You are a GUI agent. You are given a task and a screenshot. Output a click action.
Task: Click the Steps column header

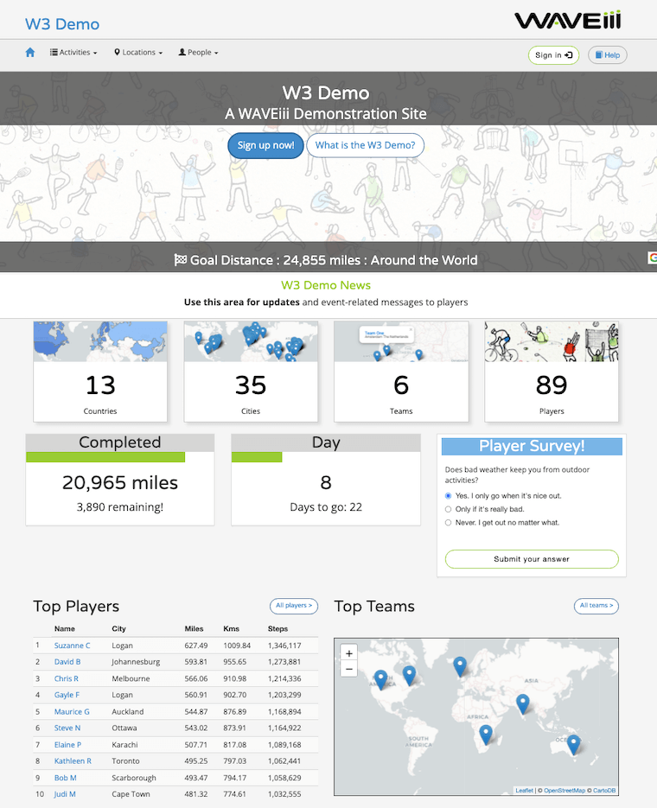[277, 628]
